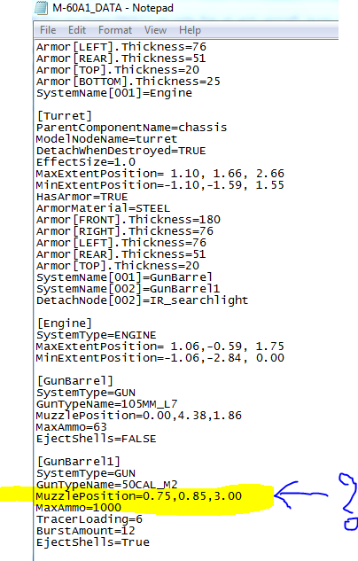Open the Format menu
Viewport: 358px width, 561px height.
115,30
